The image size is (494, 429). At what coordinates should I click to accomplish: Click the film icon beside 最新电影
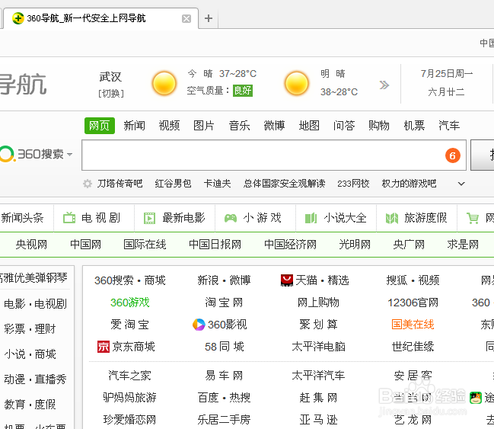pyautogui.click(x=150, y=218)
